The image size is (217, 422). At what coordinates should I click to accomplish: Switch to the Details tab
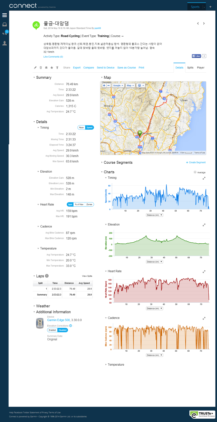[179, 68]
